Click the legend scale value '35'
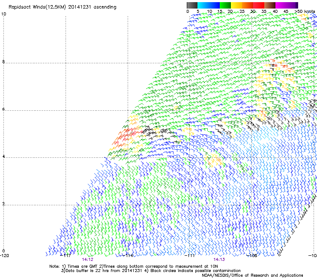Viewport: 317px width, 278px height. coord(264,12)
